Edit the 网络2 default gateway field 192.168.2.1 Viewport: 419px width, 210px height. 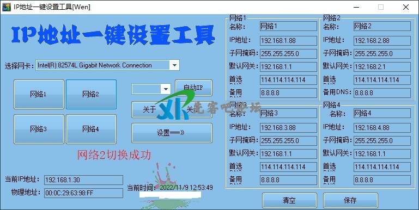tap(382, 66)
